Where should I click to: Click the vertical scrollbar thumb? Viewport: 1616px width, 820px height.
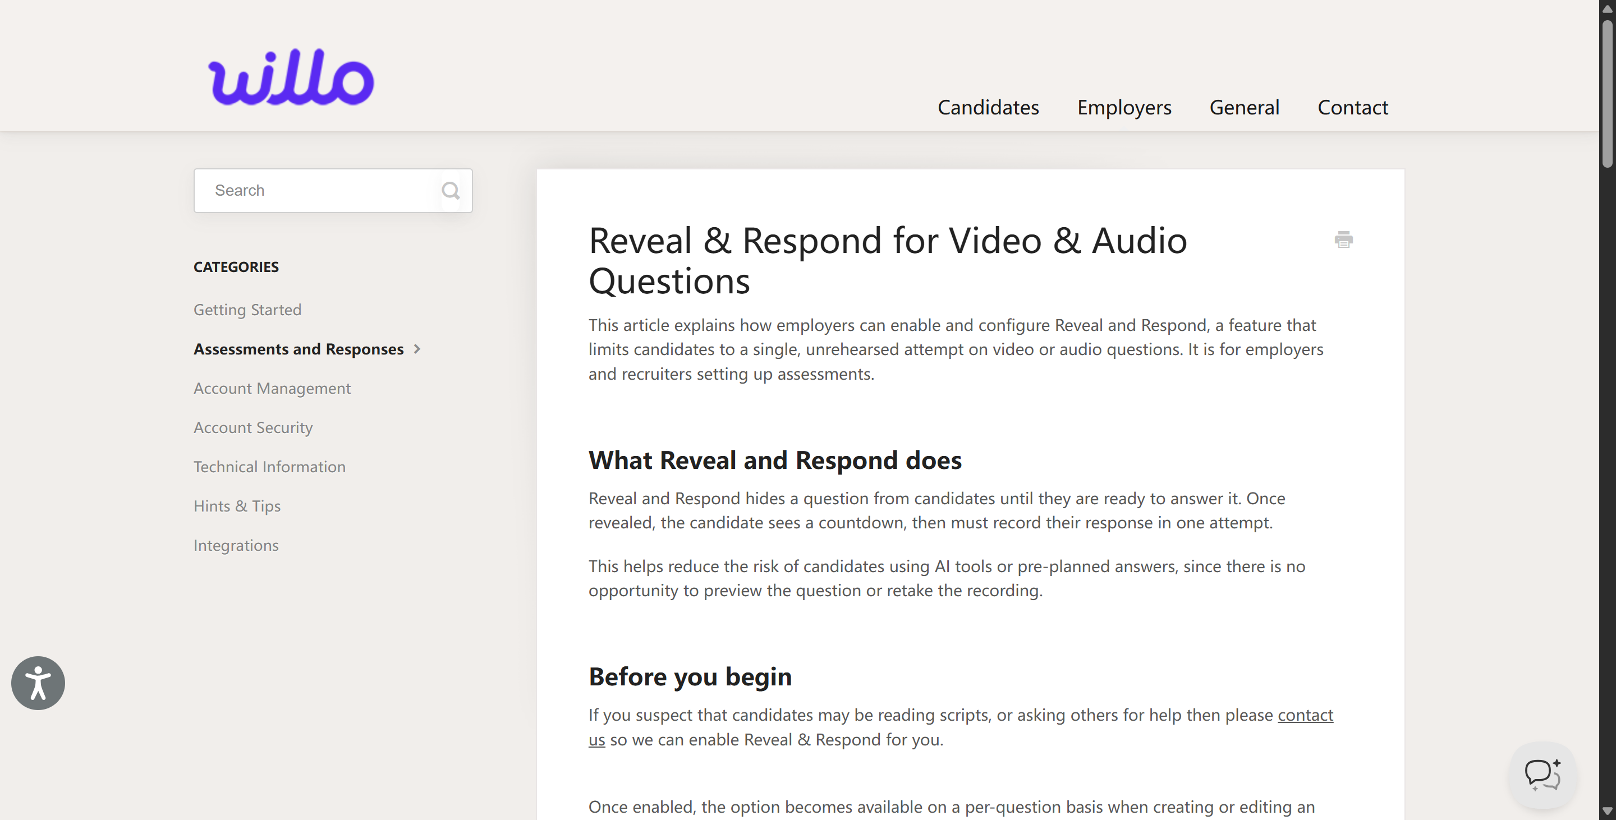(1607, 94)
